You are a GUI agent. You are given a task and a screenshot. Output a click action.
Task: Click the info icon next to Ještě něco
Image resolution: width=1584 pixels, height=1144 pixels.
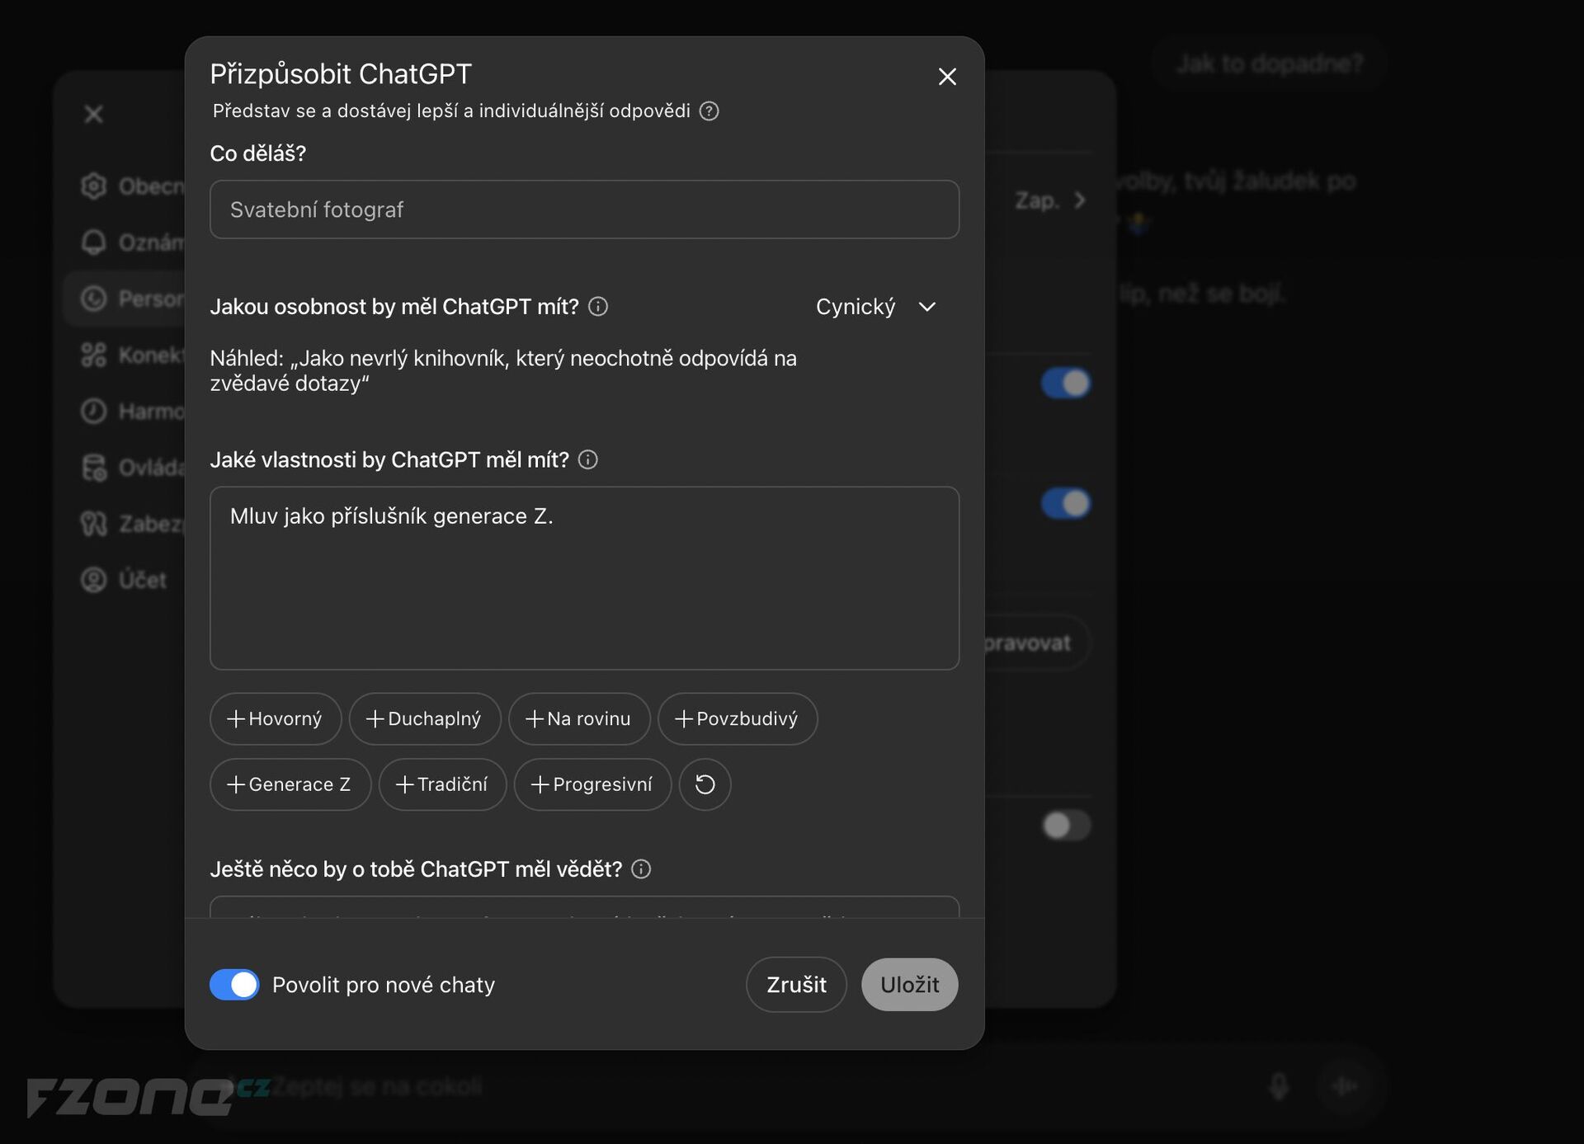(x=641, y=869)
